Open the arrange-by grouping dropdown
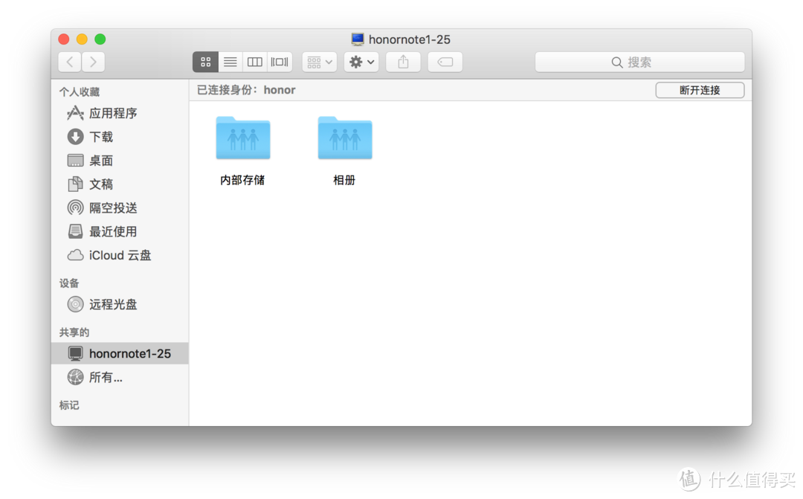This screenshot has width=803, height=499. pyautogui.click(x=320, y=62)
